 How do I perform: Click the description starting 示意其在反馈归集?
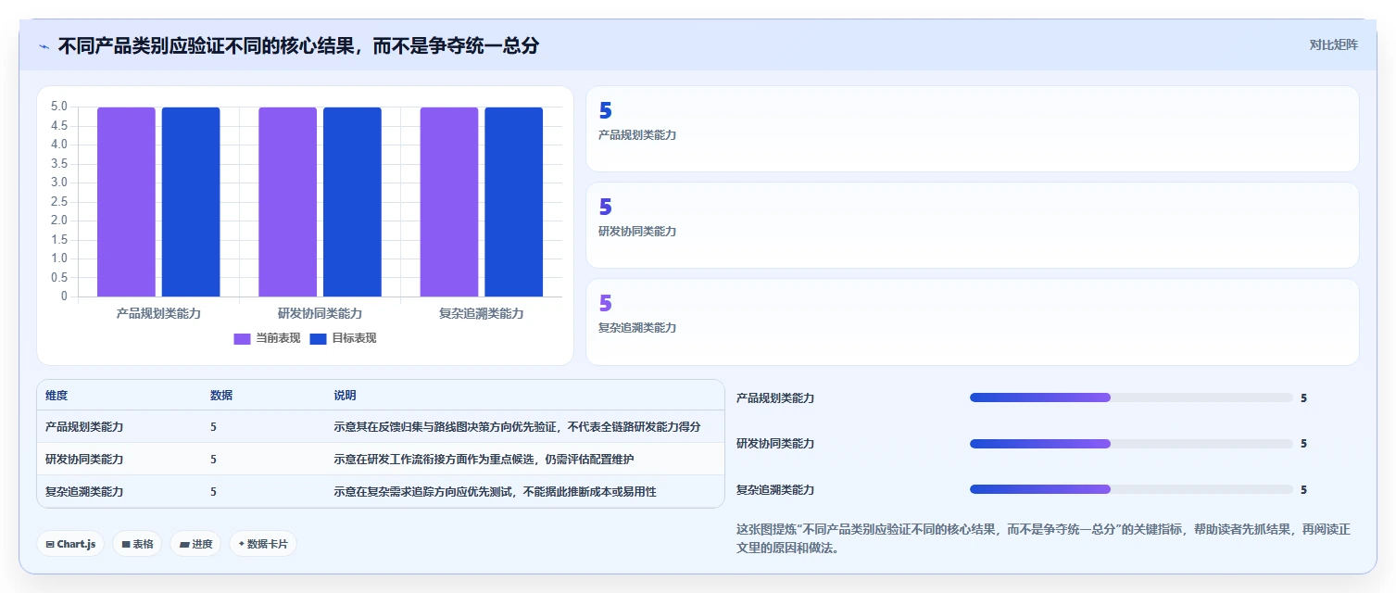(x=517, y=427)
